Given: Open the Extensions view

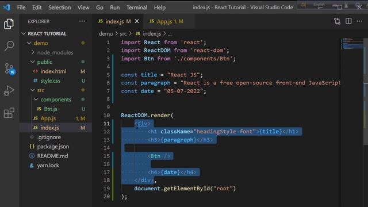Looking at the screenshot, I should pos(9,113).
